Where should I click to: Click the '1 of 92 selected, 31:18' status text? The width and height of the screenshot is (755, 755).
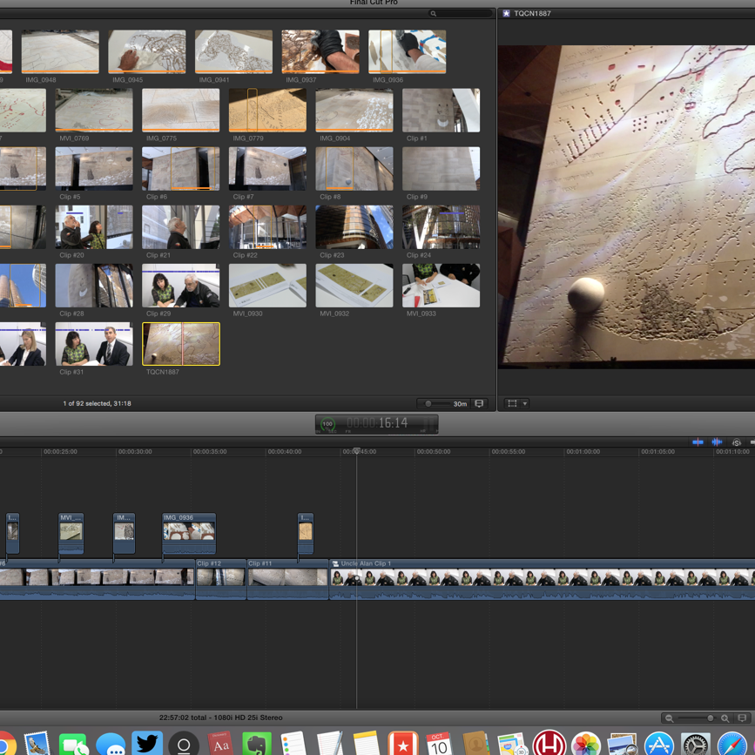point(97,403)
